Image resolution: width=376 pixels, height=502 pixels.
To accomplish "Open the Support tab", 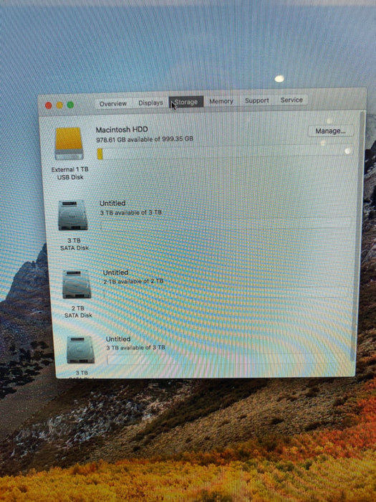I will [x=256, y=100].
